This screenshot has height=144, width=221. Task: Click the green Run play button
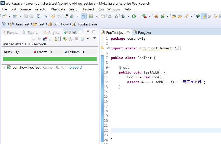[x=134, y=16]
